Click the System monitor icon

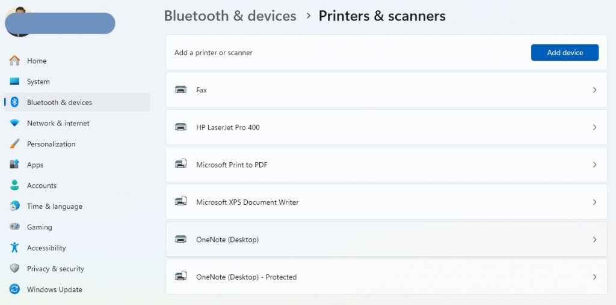pyautogui.click(x=14, y=82)
